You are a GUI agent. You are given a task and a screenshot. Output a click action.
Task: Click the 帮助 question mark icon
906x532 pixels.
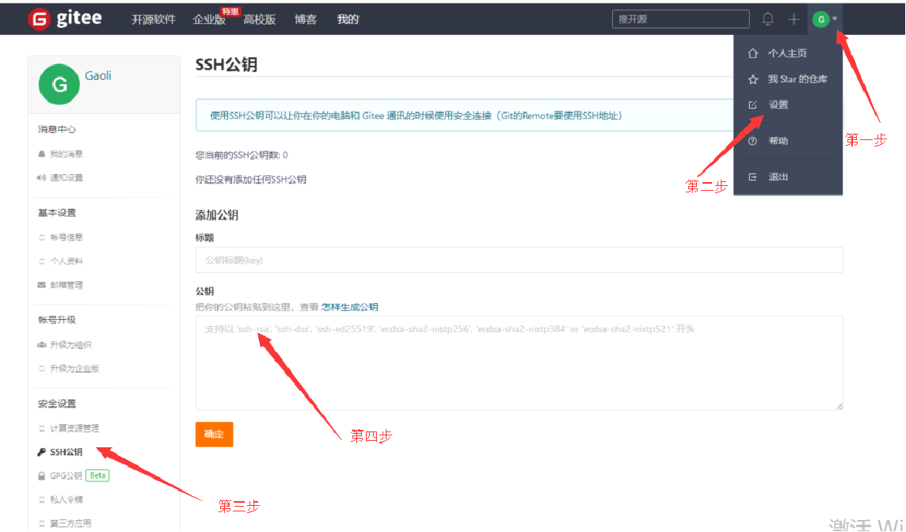pos(752,140)
